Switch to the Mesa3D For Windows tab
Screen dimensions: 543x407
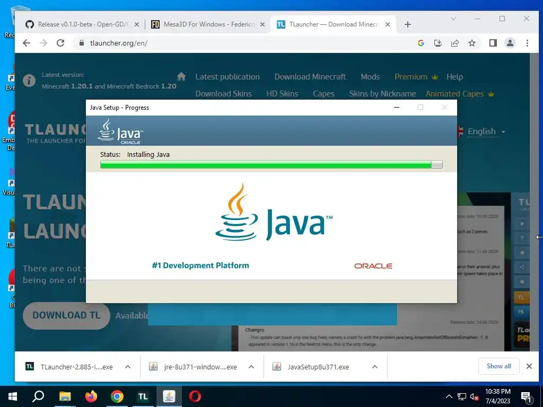point(208,24)
